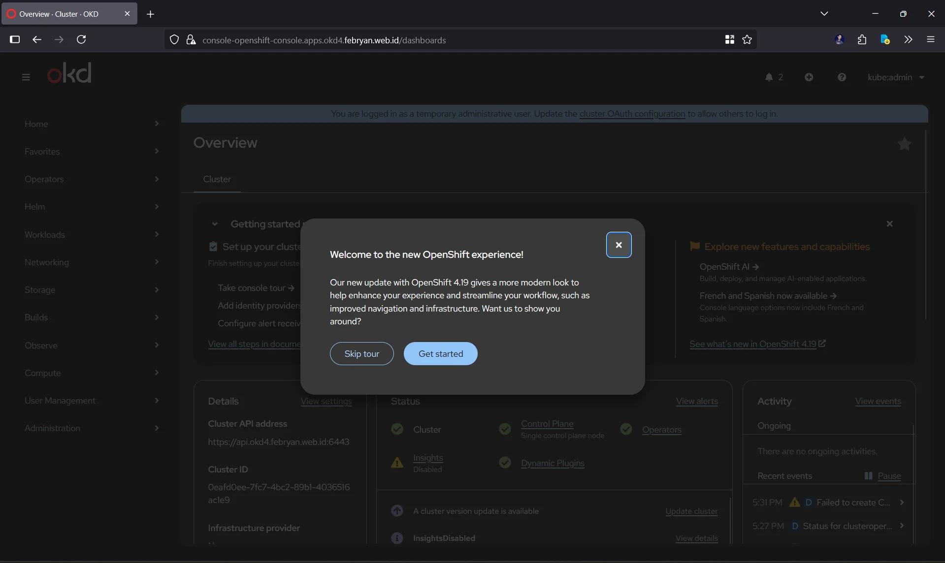The height and width of the screenshot is (563, 945).
Task: Collapse the Getting started section chevron
Action: (x=215, y=224)
